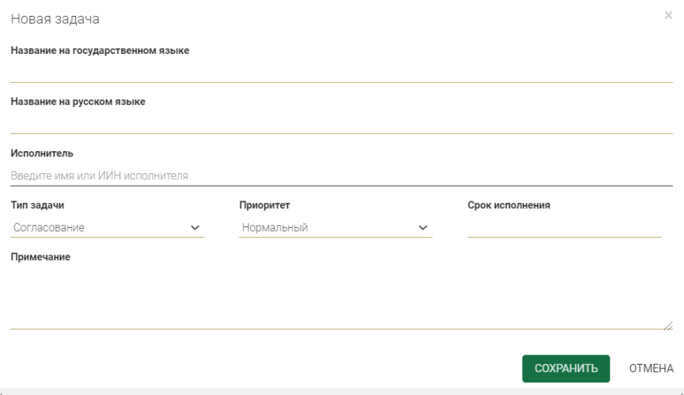This screenshot has width=684, height=395.
Task: Click the Примечание label text
Action: click(40, 257)
